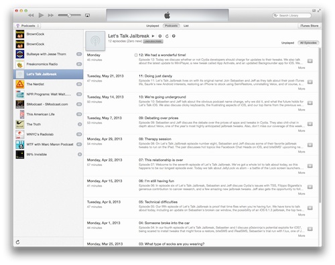Click episode 10: We're going underground
335x265 pixels.
[x=162, y=97]
